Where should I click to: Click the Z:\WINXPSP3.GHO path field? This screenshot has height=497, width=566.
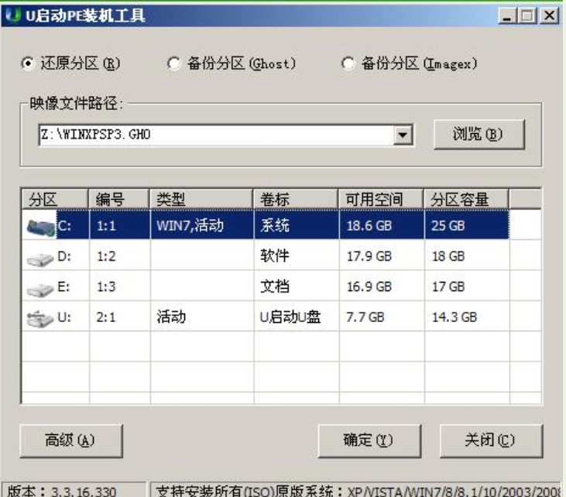point(215,135)
